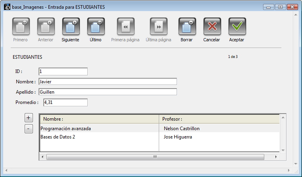Select the Promedio field value 4,31
Image resolution: width=302 pixels, height=177 pixels.
coord(65,102)
